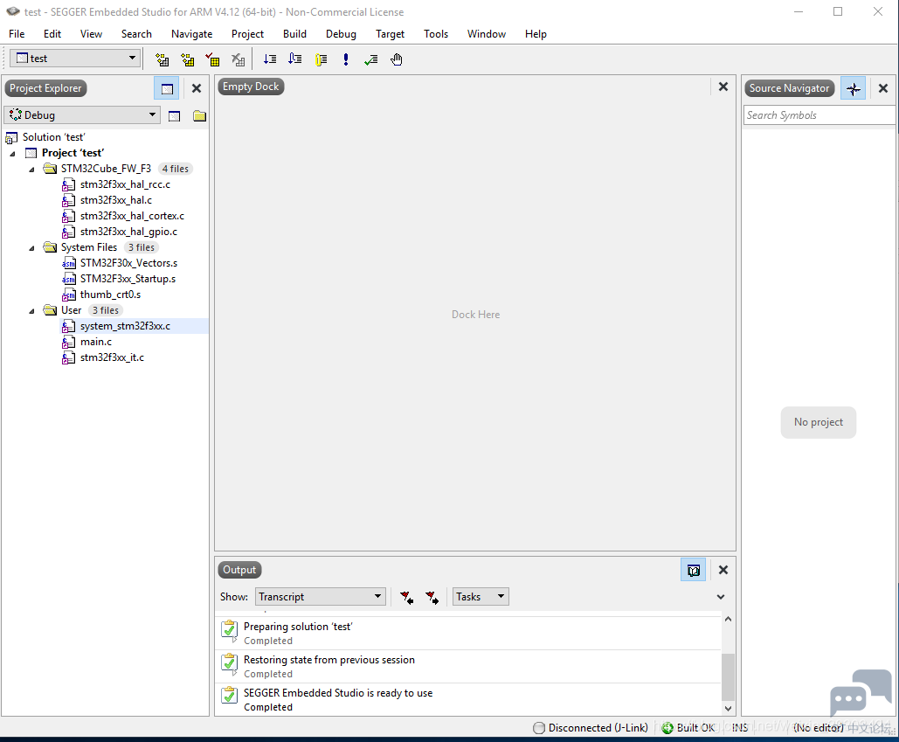The image size is (899, 742).
Task: Click the Cancel build icon with grey X
Action: click(x=238, y=59)
